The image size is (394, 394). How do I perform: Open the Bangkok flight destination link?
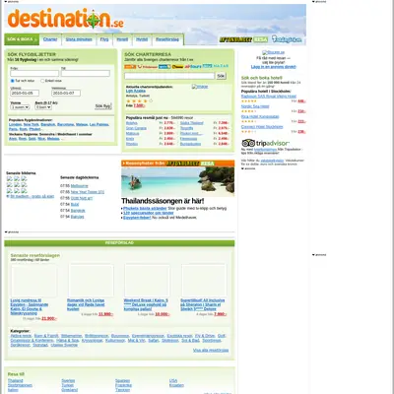point(48,125)
